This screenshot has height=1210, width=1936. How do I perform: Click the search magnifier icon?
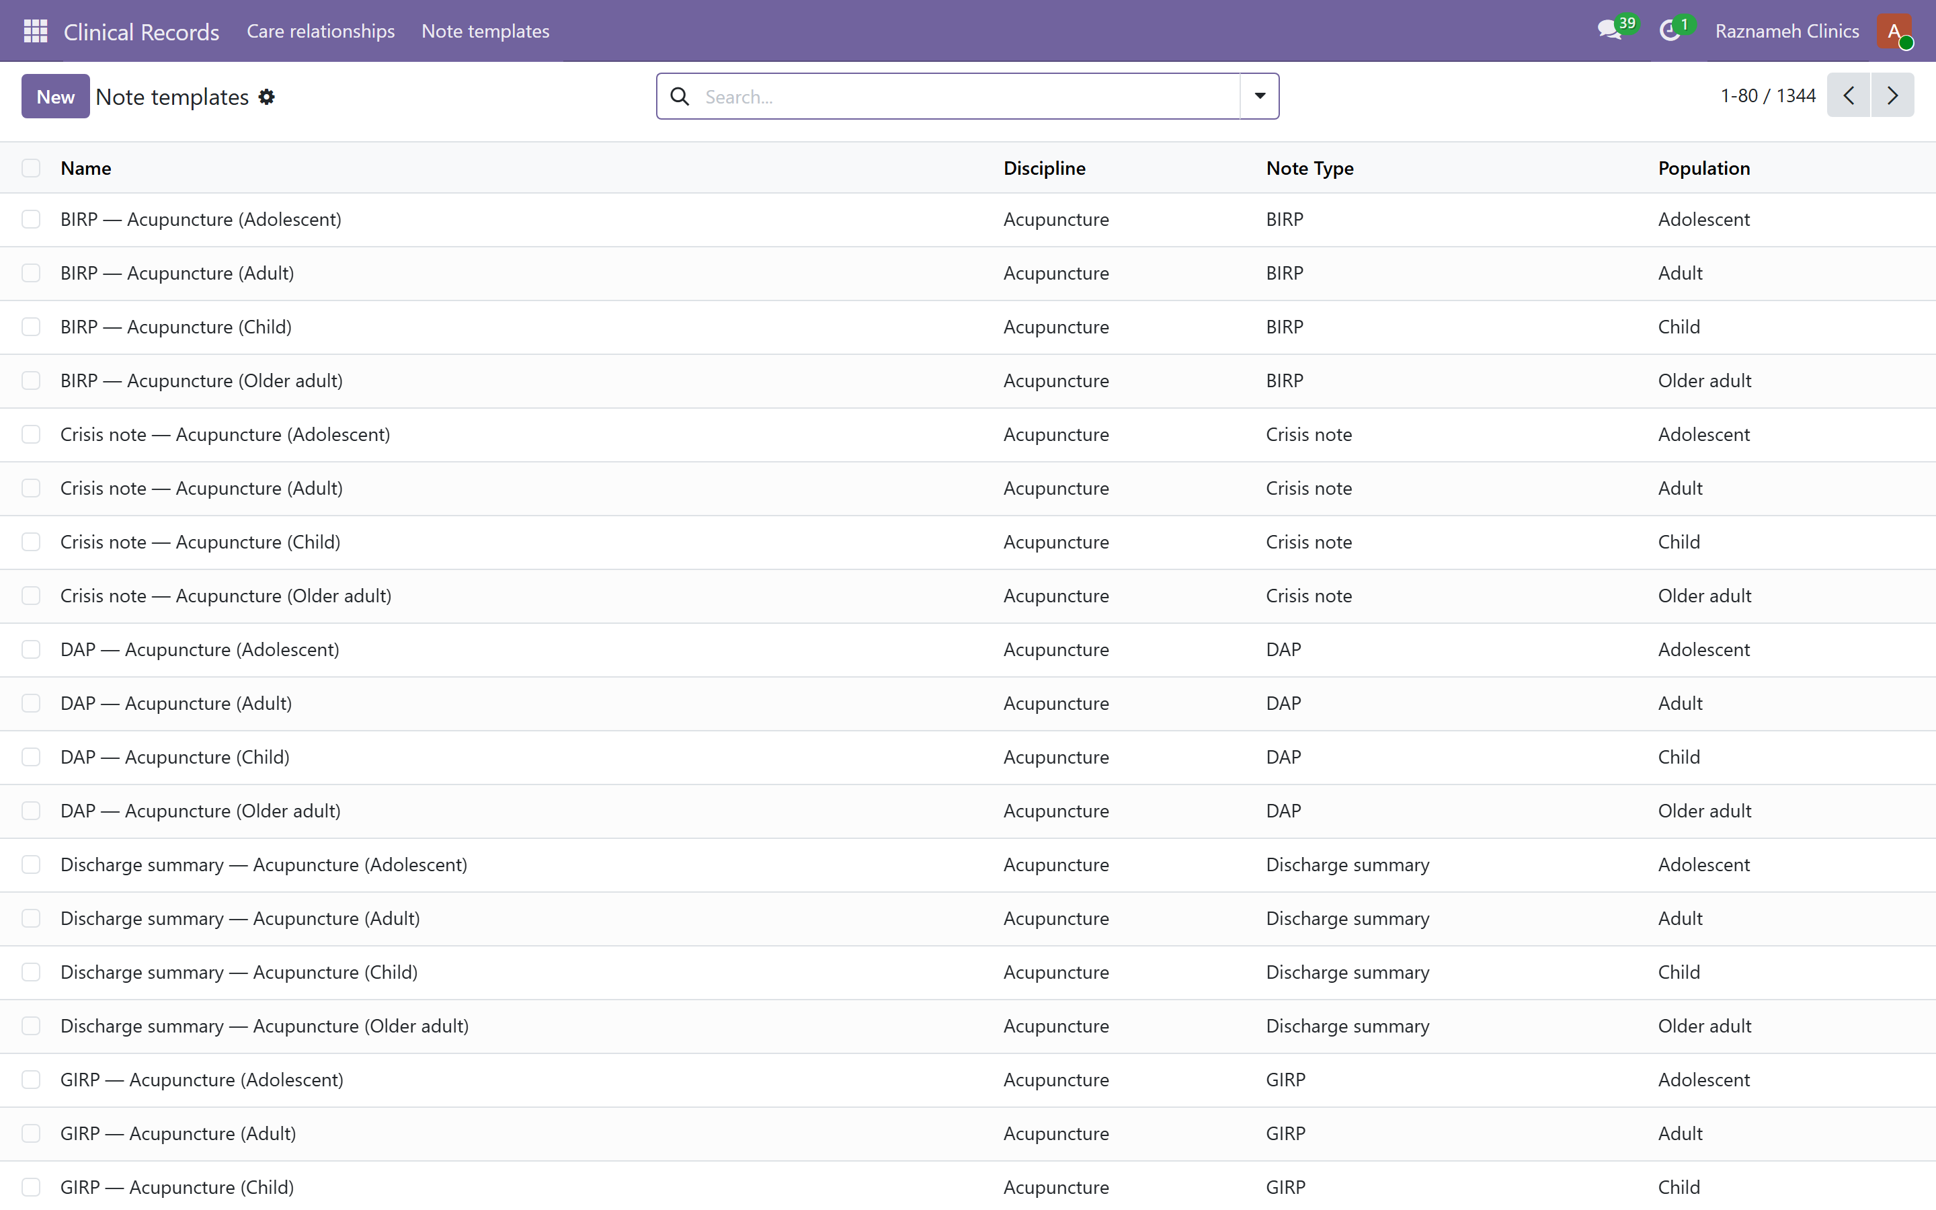(x=679, y=96)
